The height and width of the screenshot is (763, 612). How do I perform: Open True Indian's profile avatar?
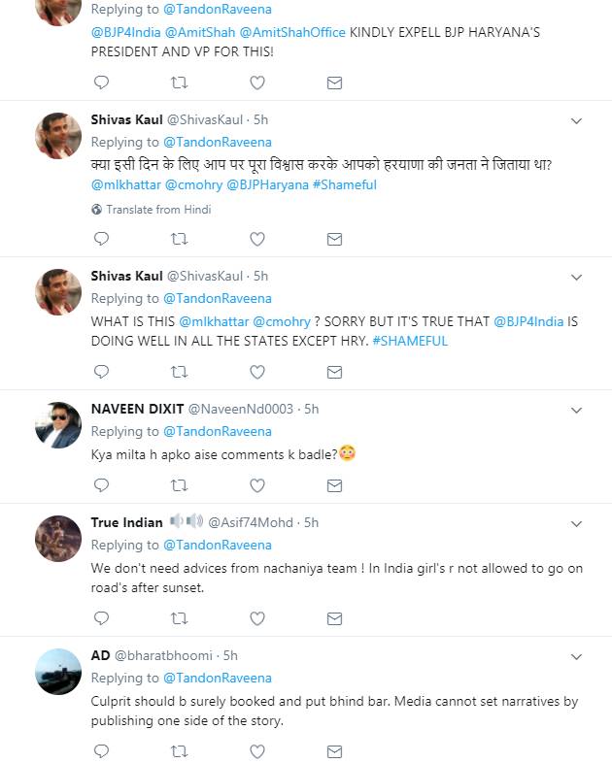58,537
